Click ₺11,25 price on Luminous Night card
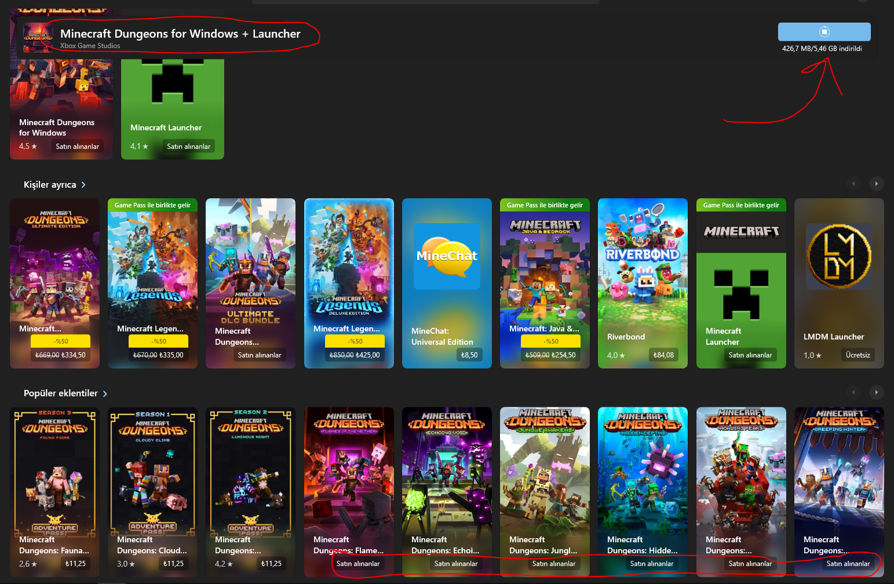 click(271, 564)
